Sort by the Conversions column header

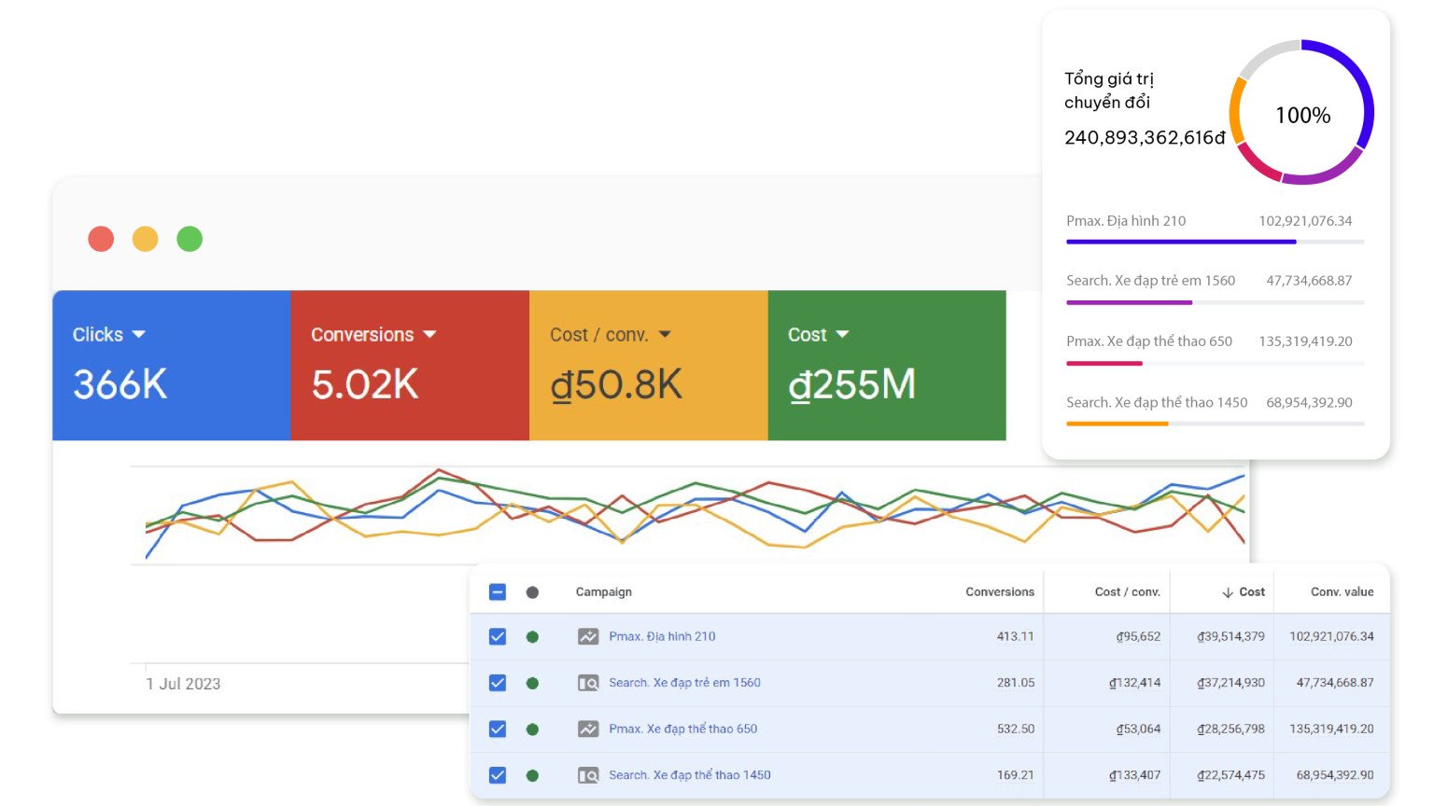click(x=999, y=592)
